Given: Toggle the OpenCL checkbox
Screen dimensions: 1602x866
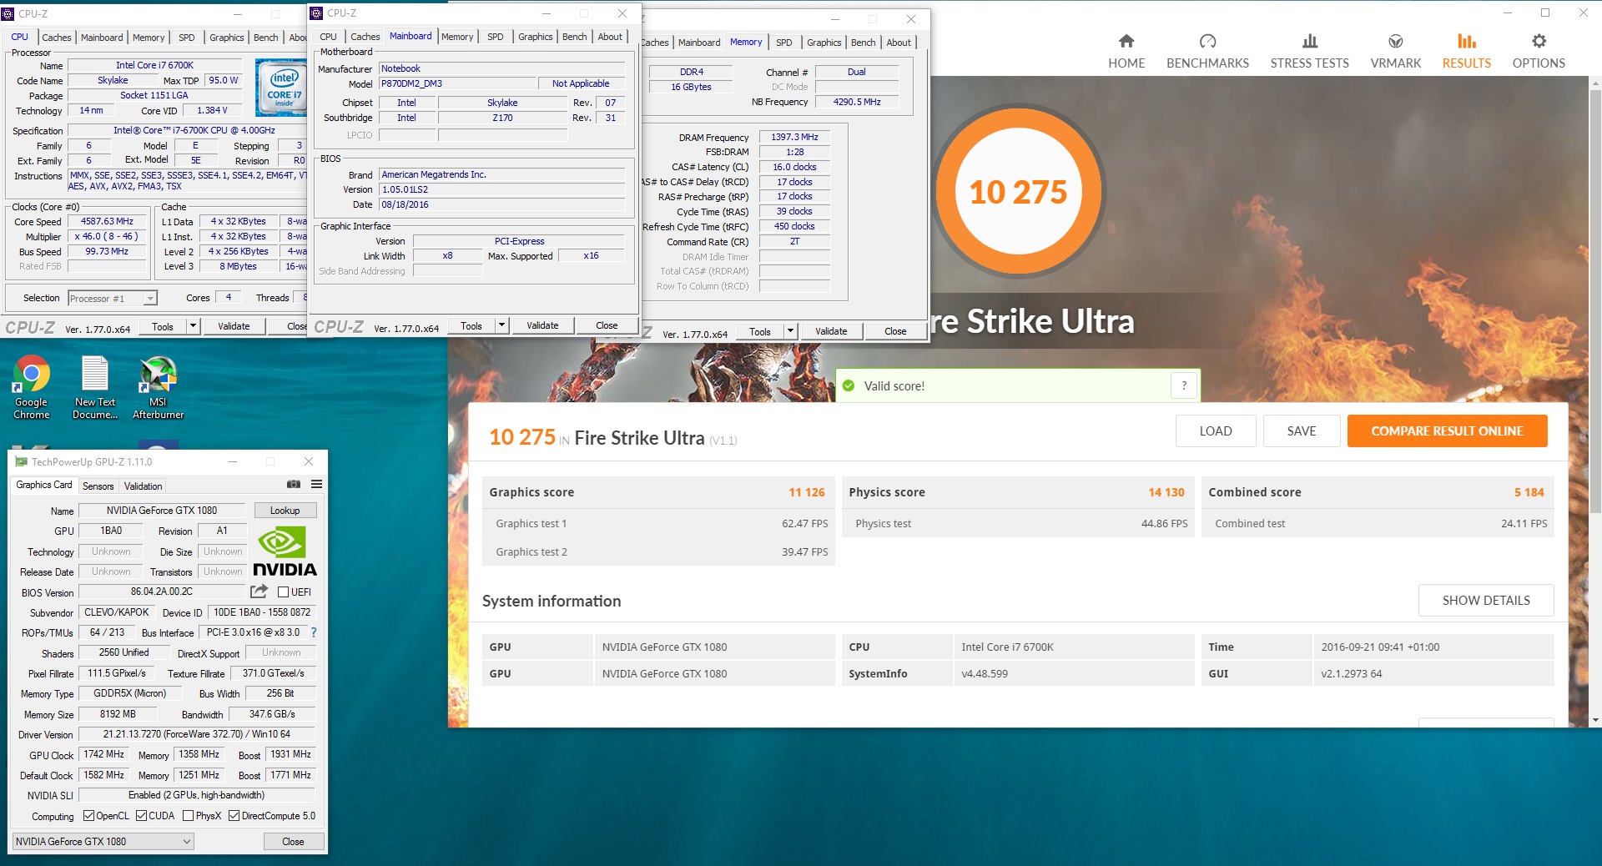Looking at the screenshot, I should (88, 816).
